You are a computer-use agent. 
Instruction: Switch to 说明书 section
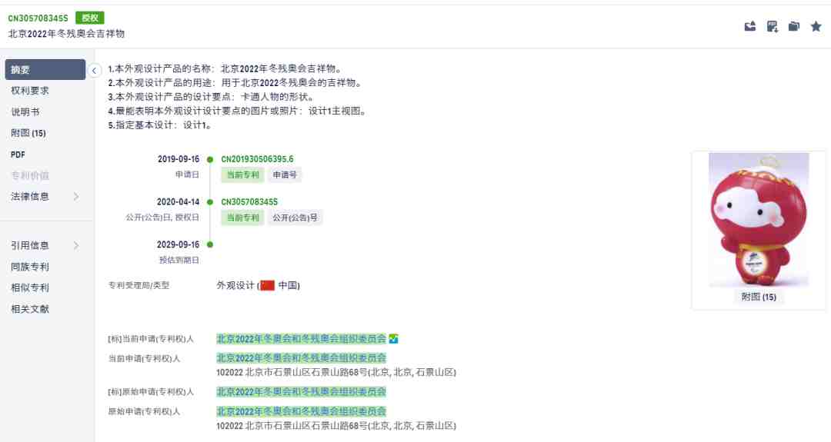pyautogui.click(x=25, y=111)
